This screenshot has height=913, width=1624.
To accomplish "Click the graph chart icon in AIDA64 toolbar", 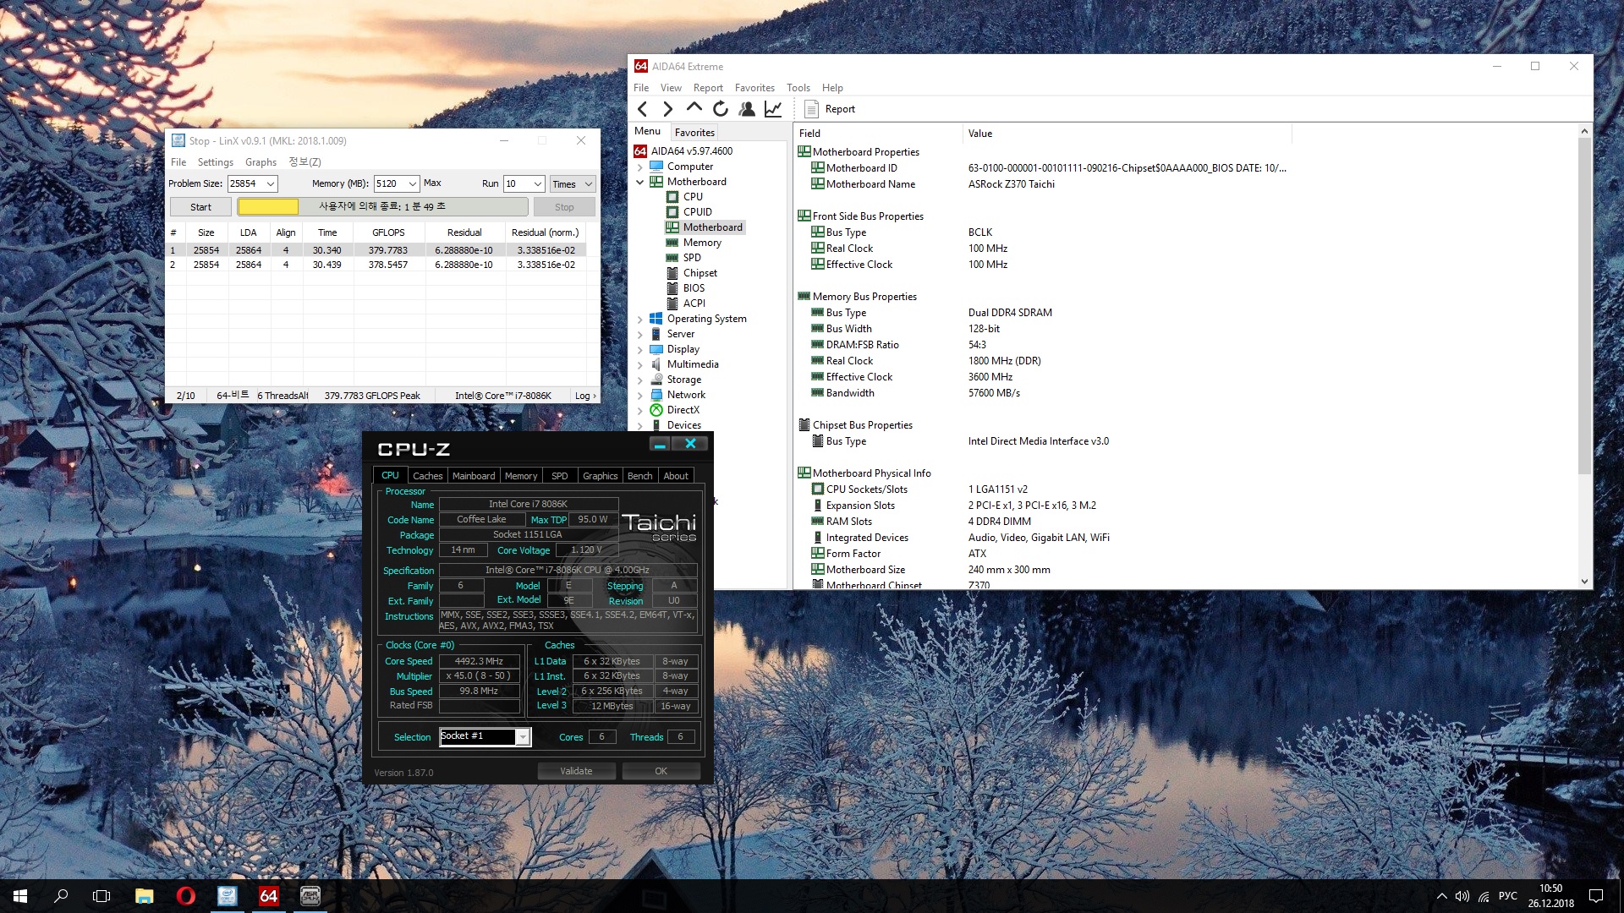I will (x=772, y=109).
